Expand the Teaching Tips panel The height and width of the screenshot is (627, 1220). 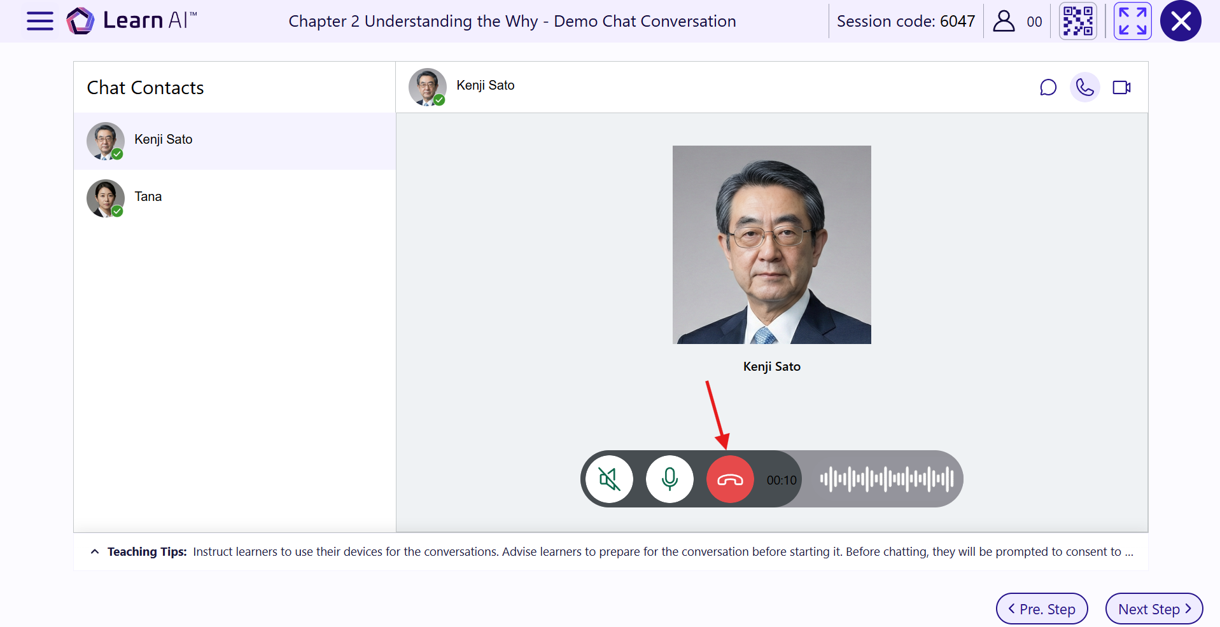(95, 552)
